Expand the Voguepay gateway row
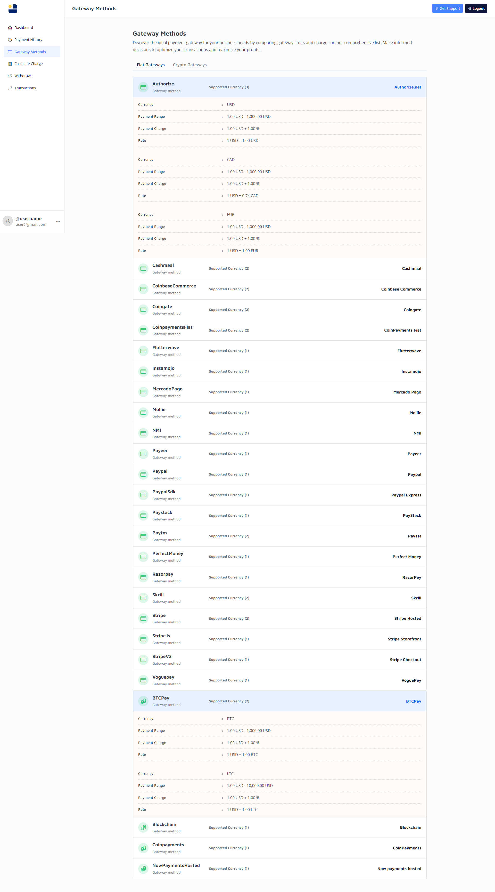Viewport: 495px width, 892px height. tap(279, 680)
